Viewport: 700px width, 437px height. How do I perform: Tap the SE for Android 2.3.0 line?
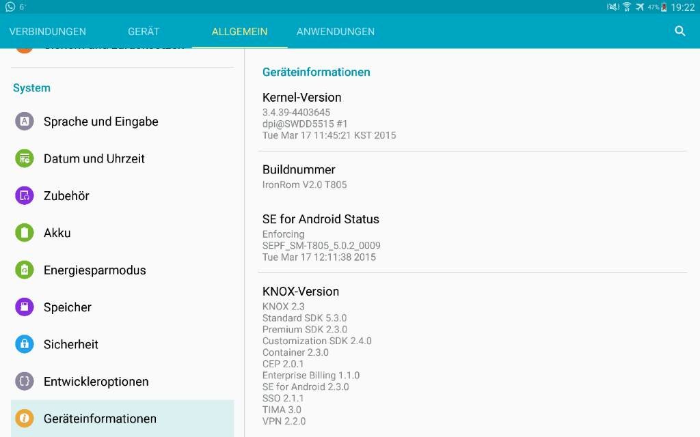click(306, 386)
